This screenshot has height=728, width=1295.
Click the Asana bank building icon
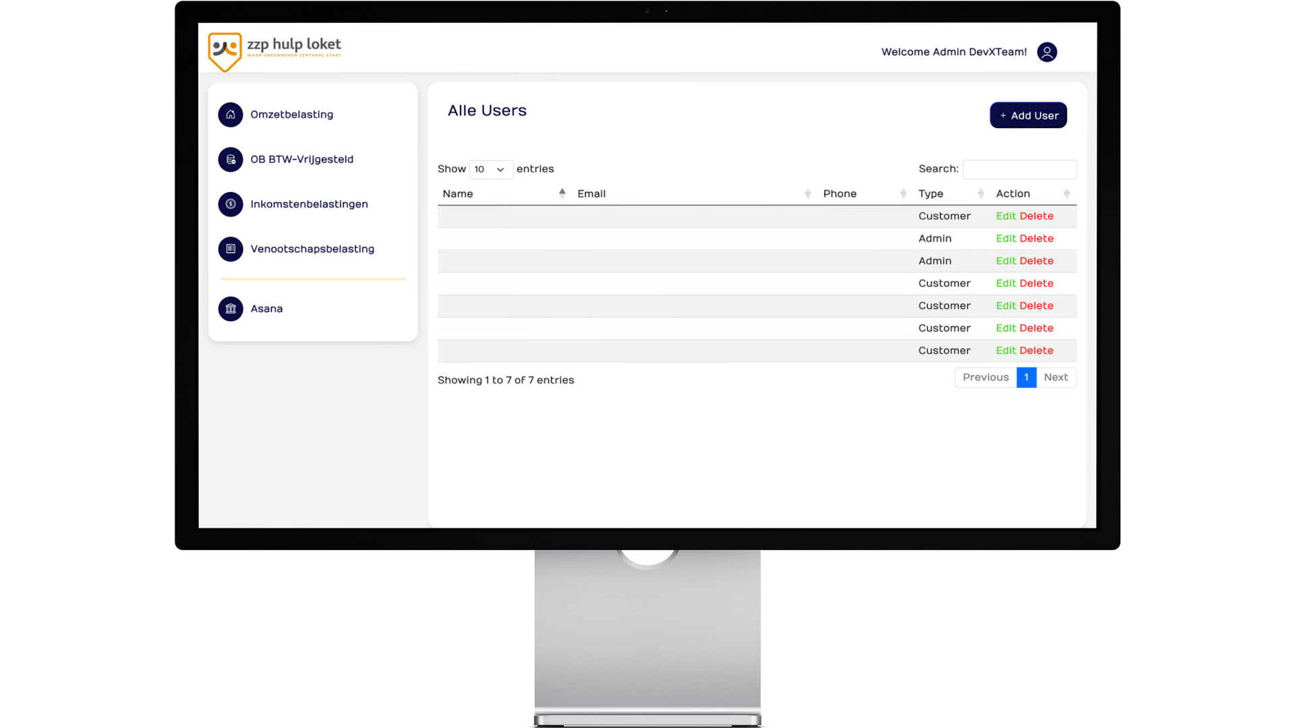click(231, 309)
